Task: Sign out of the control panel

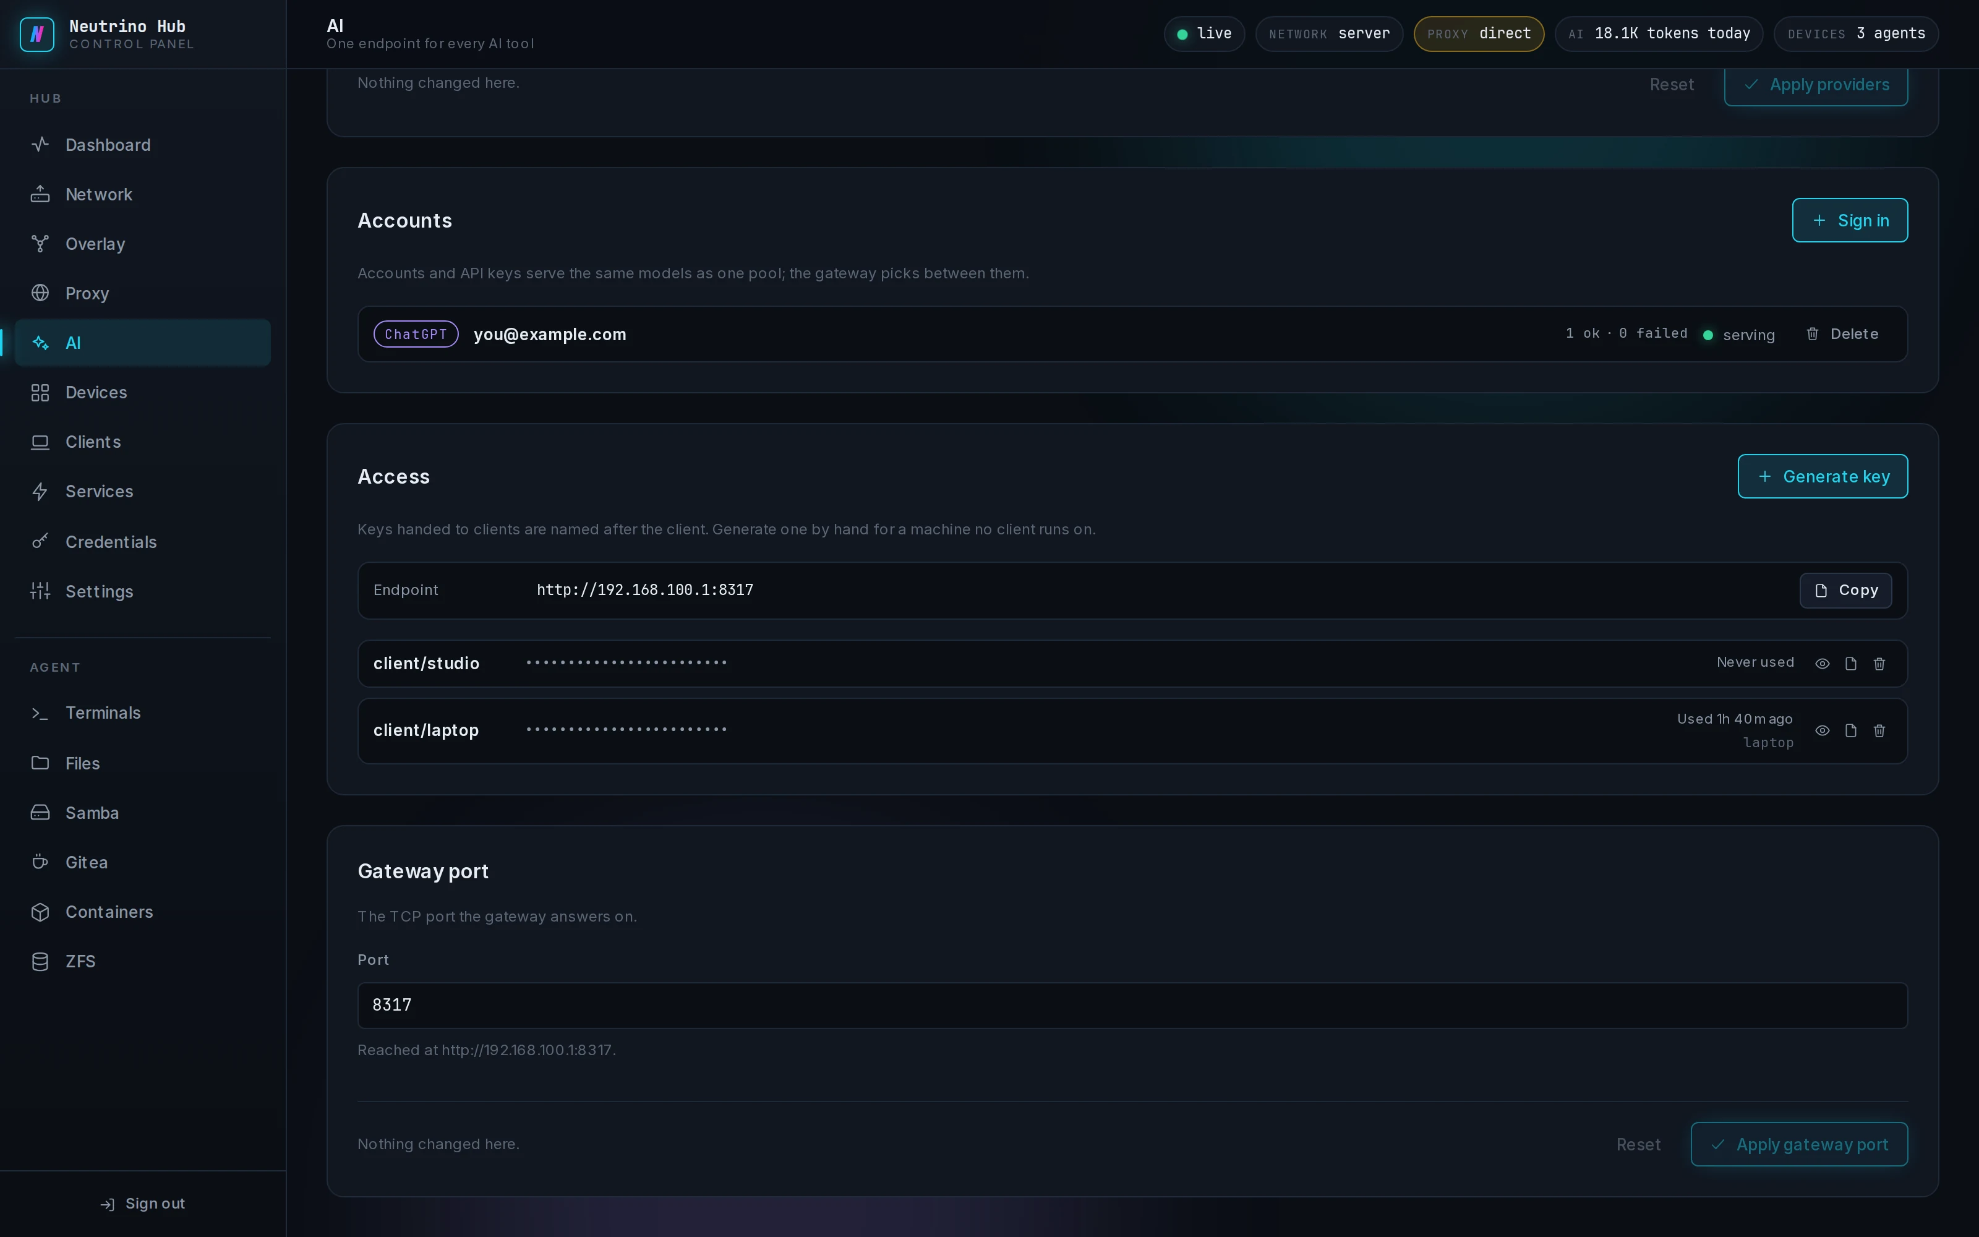Action: pos(142,1204)
